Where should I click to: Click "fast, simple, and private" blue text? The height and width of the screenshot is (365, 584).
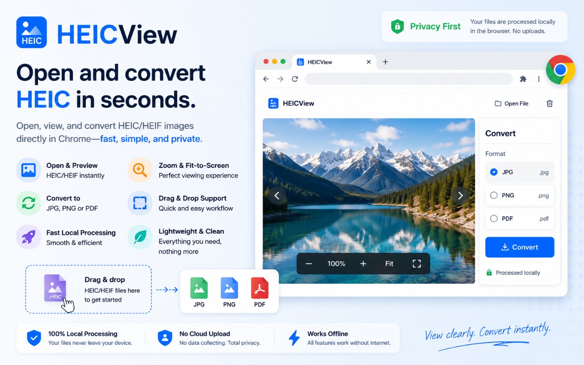[151, 139]
